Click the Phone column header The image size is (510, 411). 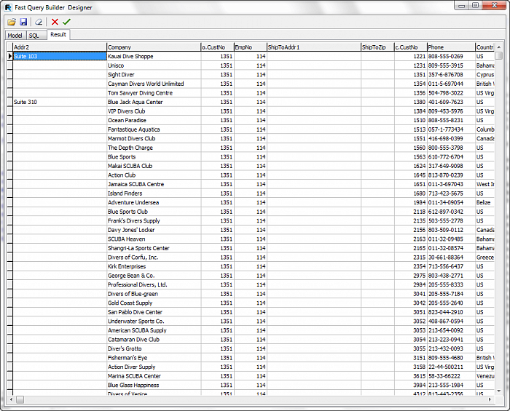tap(450, 47)
